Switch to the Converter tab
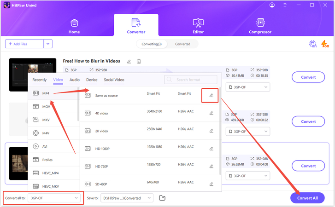 pyautogui.click(x=136, y=26)
